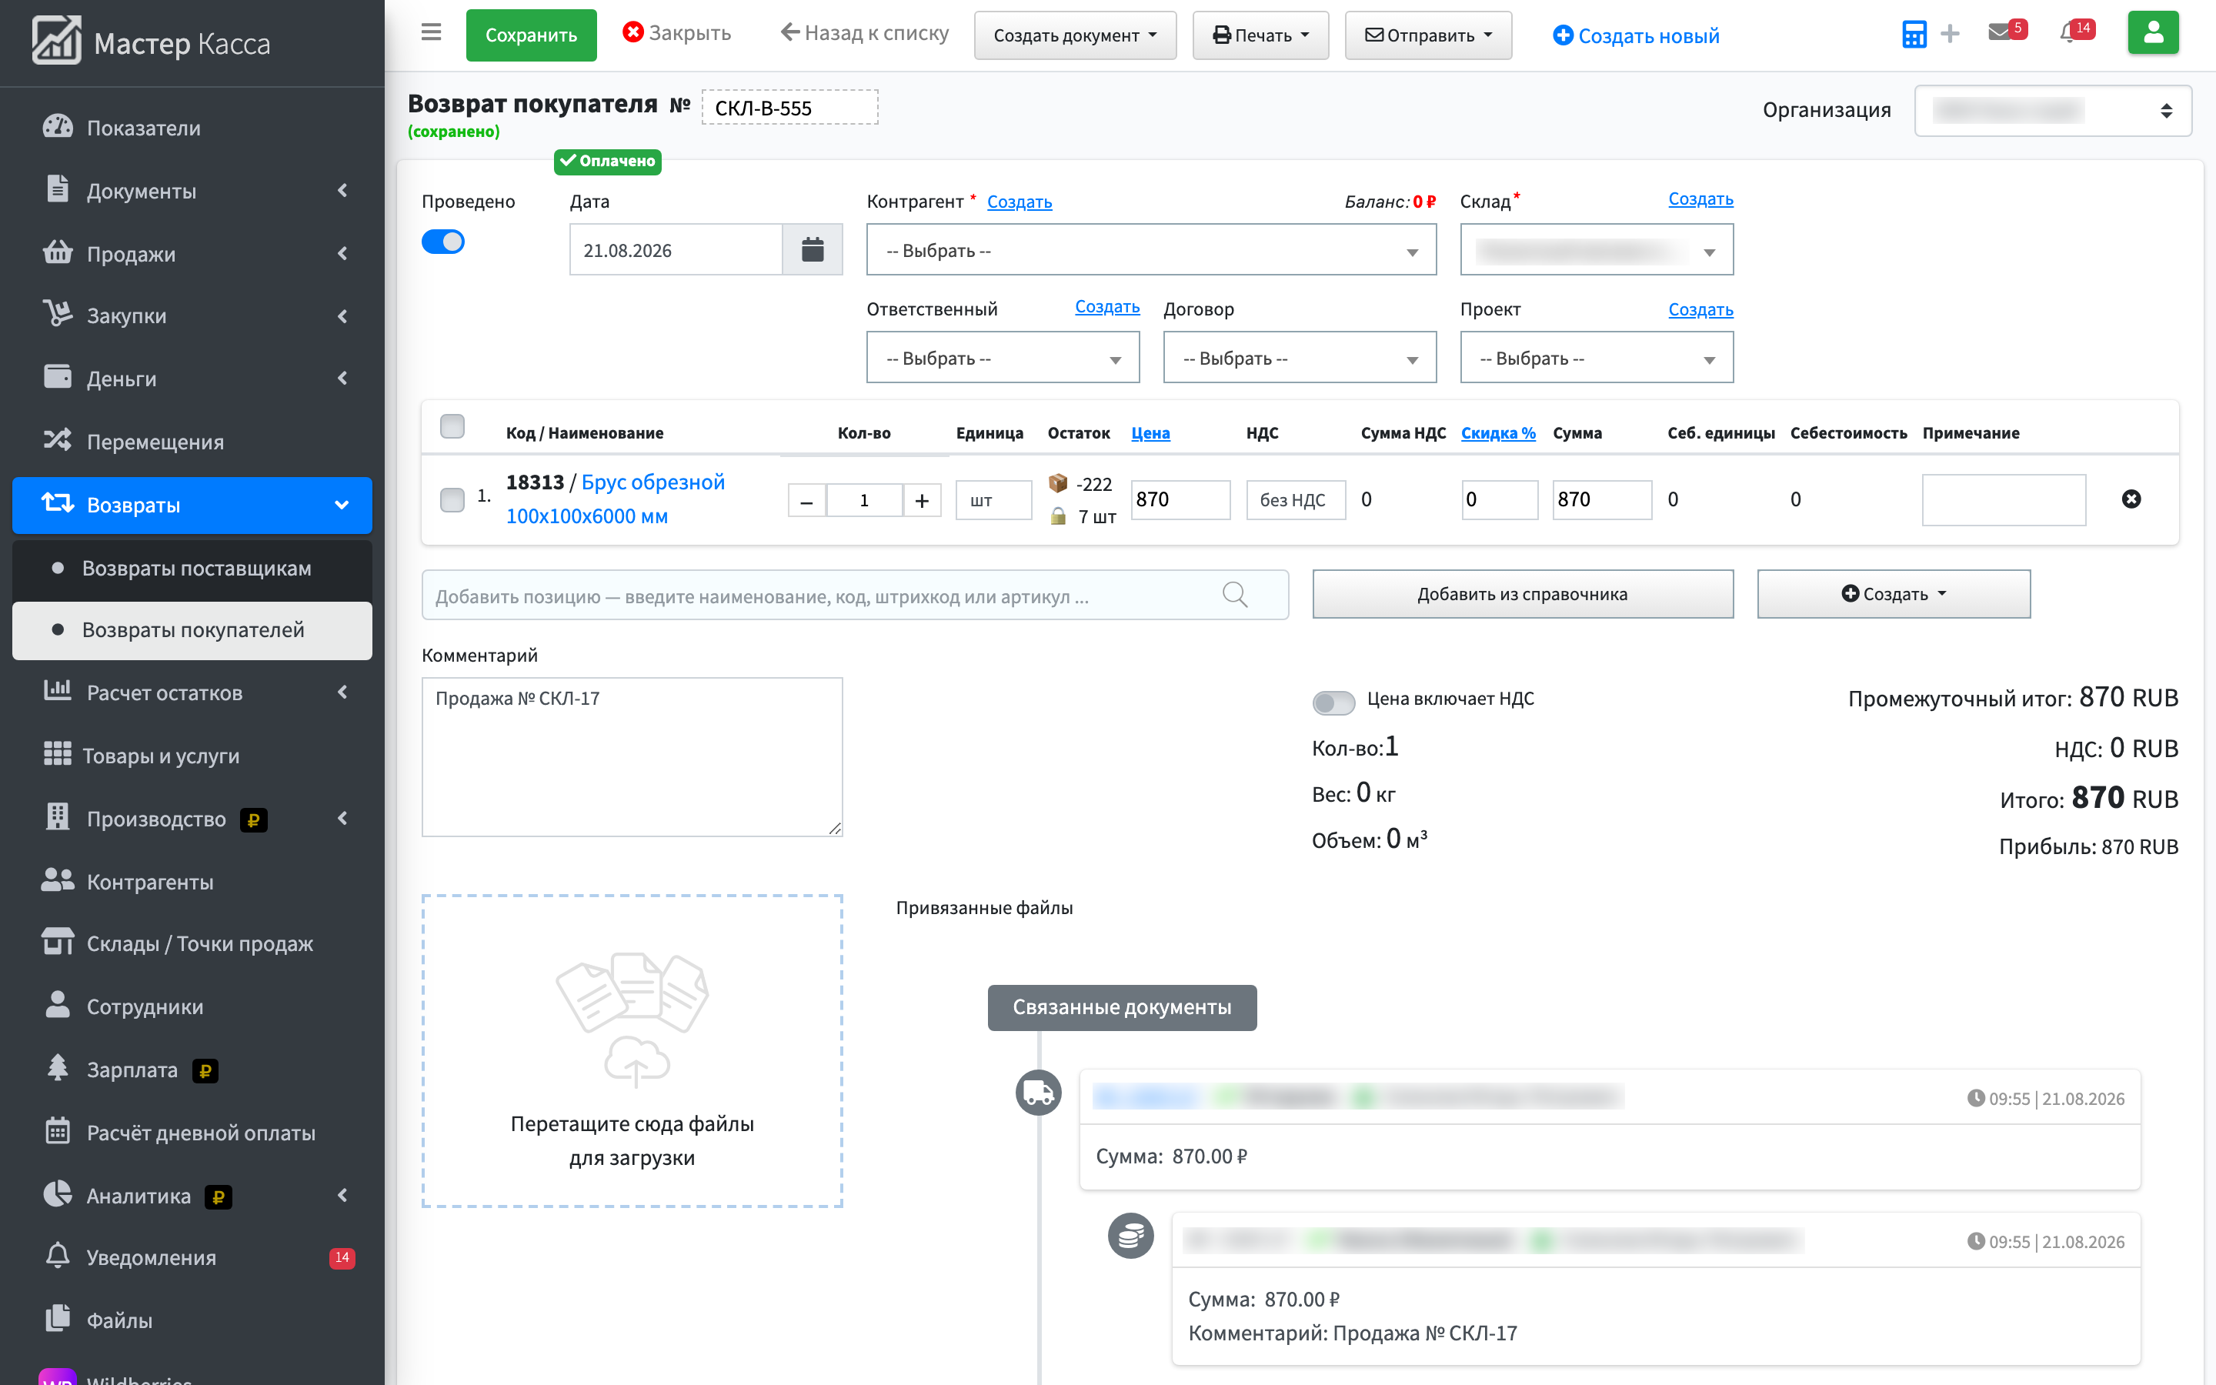Open the Ответственный dropdown
Viewport: 2216px width, 1385px height.
[x=1003, y=357]
